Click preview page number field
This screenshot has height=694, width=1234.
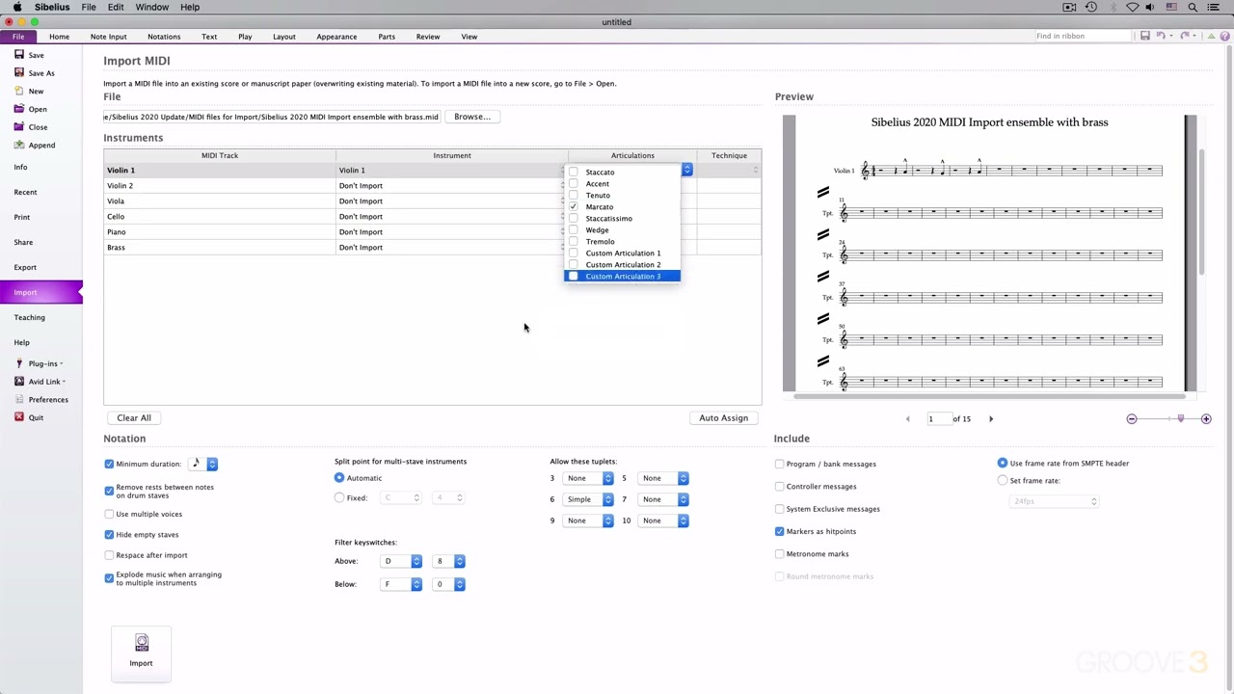click(938, 418)
